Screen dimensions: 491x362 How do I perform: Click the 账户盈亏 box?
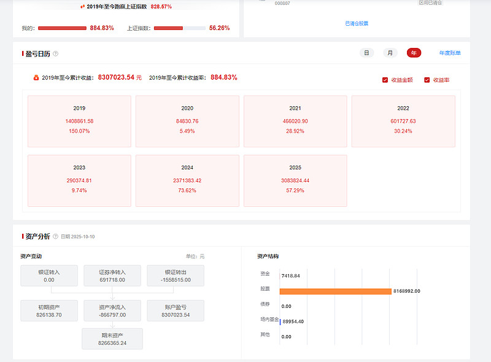pos(176,310)
